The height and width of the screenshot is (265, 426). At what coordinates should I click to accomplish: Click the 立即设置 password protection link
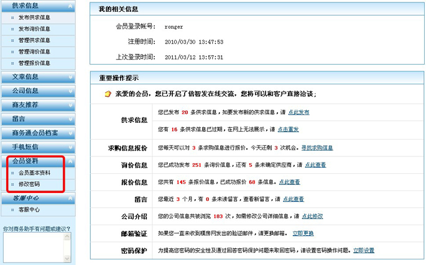[x=364, y=250]
